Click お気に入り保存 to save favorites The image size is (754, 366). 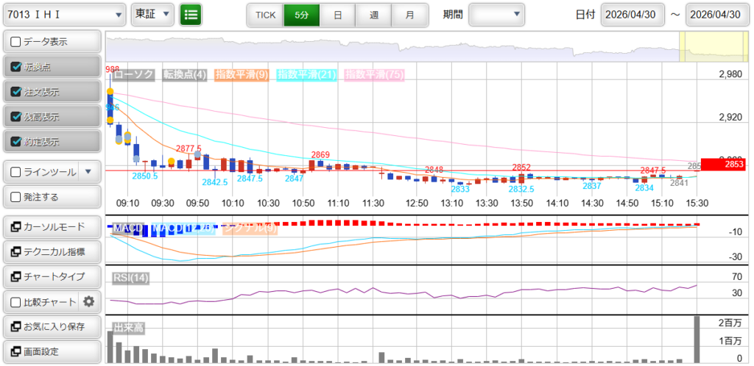pos(52,326)
